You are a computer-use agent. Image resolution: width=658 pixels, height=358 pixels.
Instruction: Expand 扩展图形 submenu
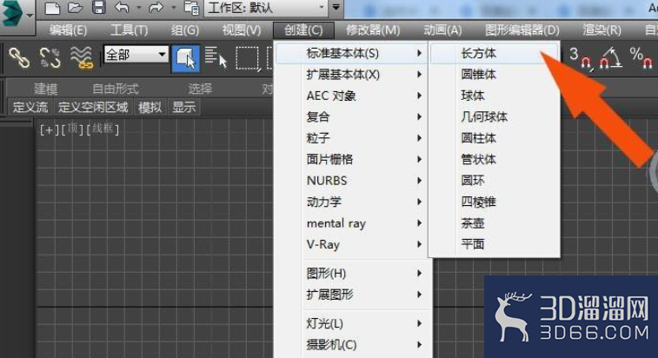(x=352, y=295)
